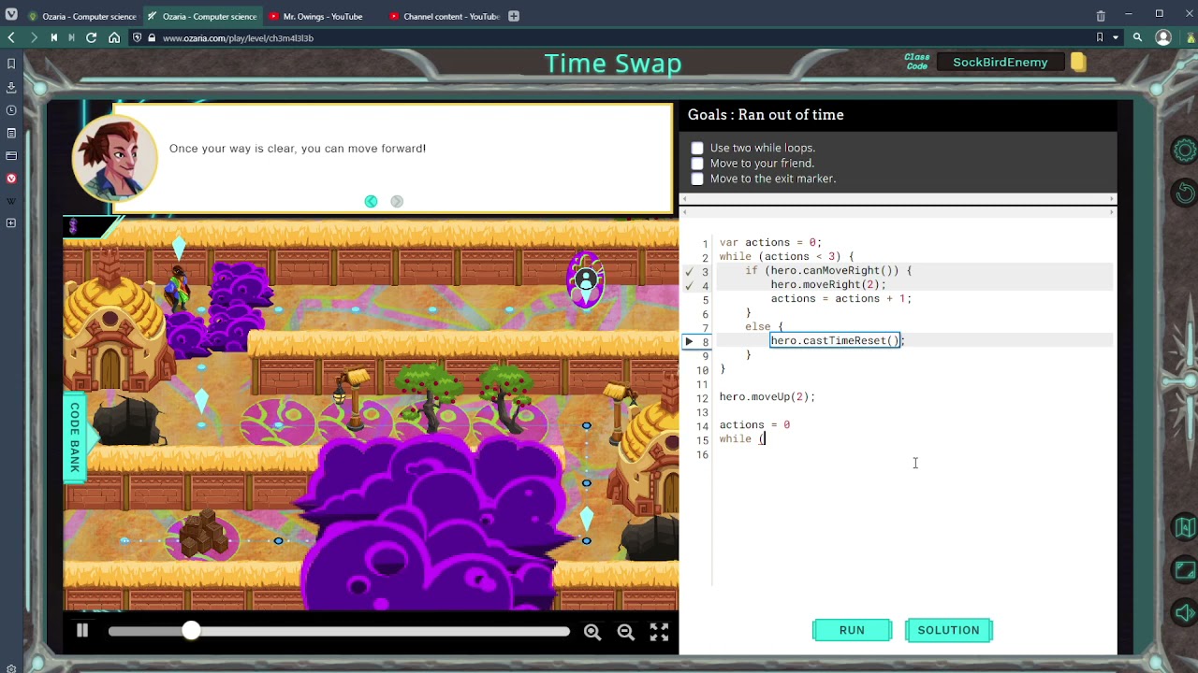The height and width of the screenshot is (673, 1198).
Task: Open address bar bookmark dropdown arrow
Action: pos(1115,37)
